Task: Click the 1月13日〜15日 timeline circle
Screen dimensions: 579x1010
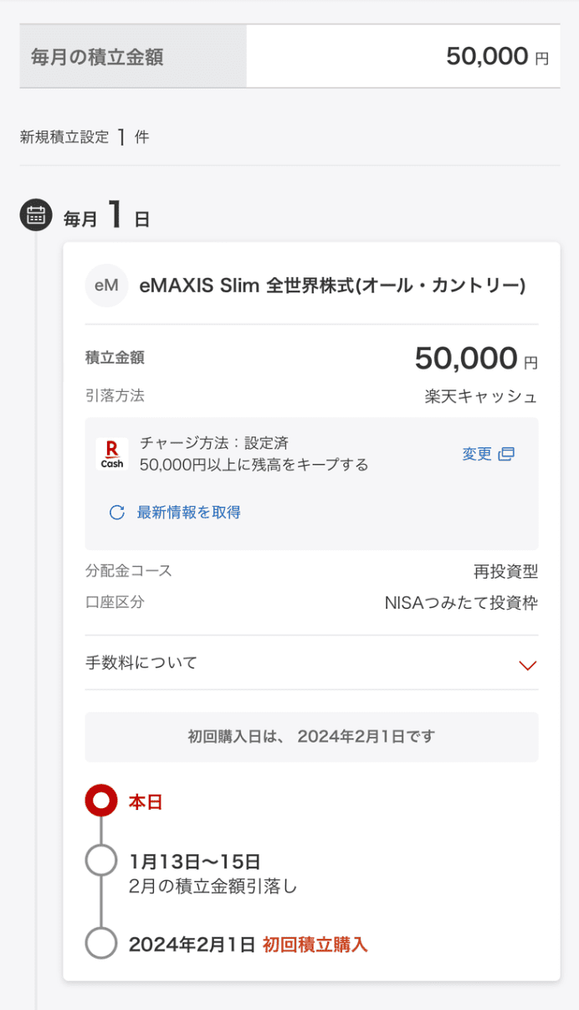Action: point(101,858)
